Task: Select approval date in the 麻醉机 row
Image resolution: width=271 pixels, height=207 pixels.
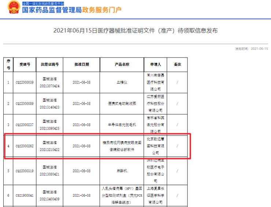Action: click(82, 171)
